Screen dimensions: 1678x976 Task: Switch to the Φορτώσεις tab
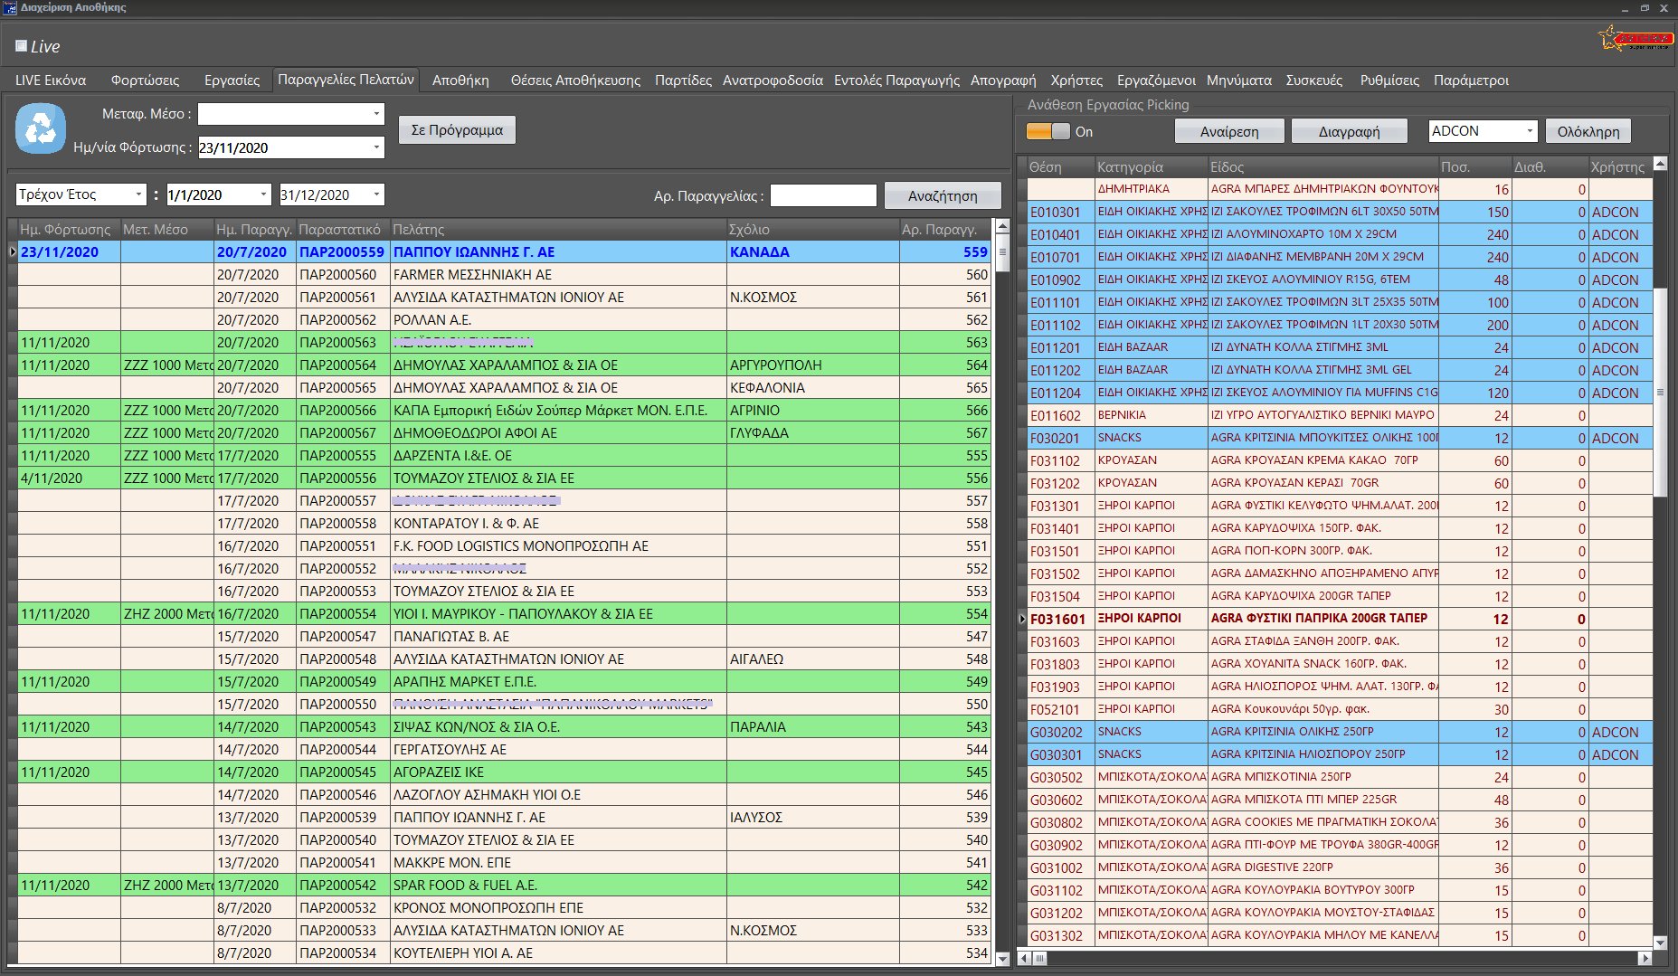(x=145, y=81)
